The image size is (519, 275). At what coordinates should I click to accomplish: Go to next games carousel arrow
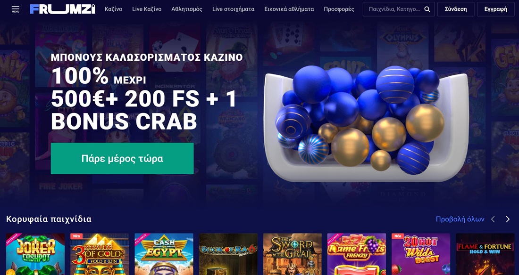tap(507, 219)
